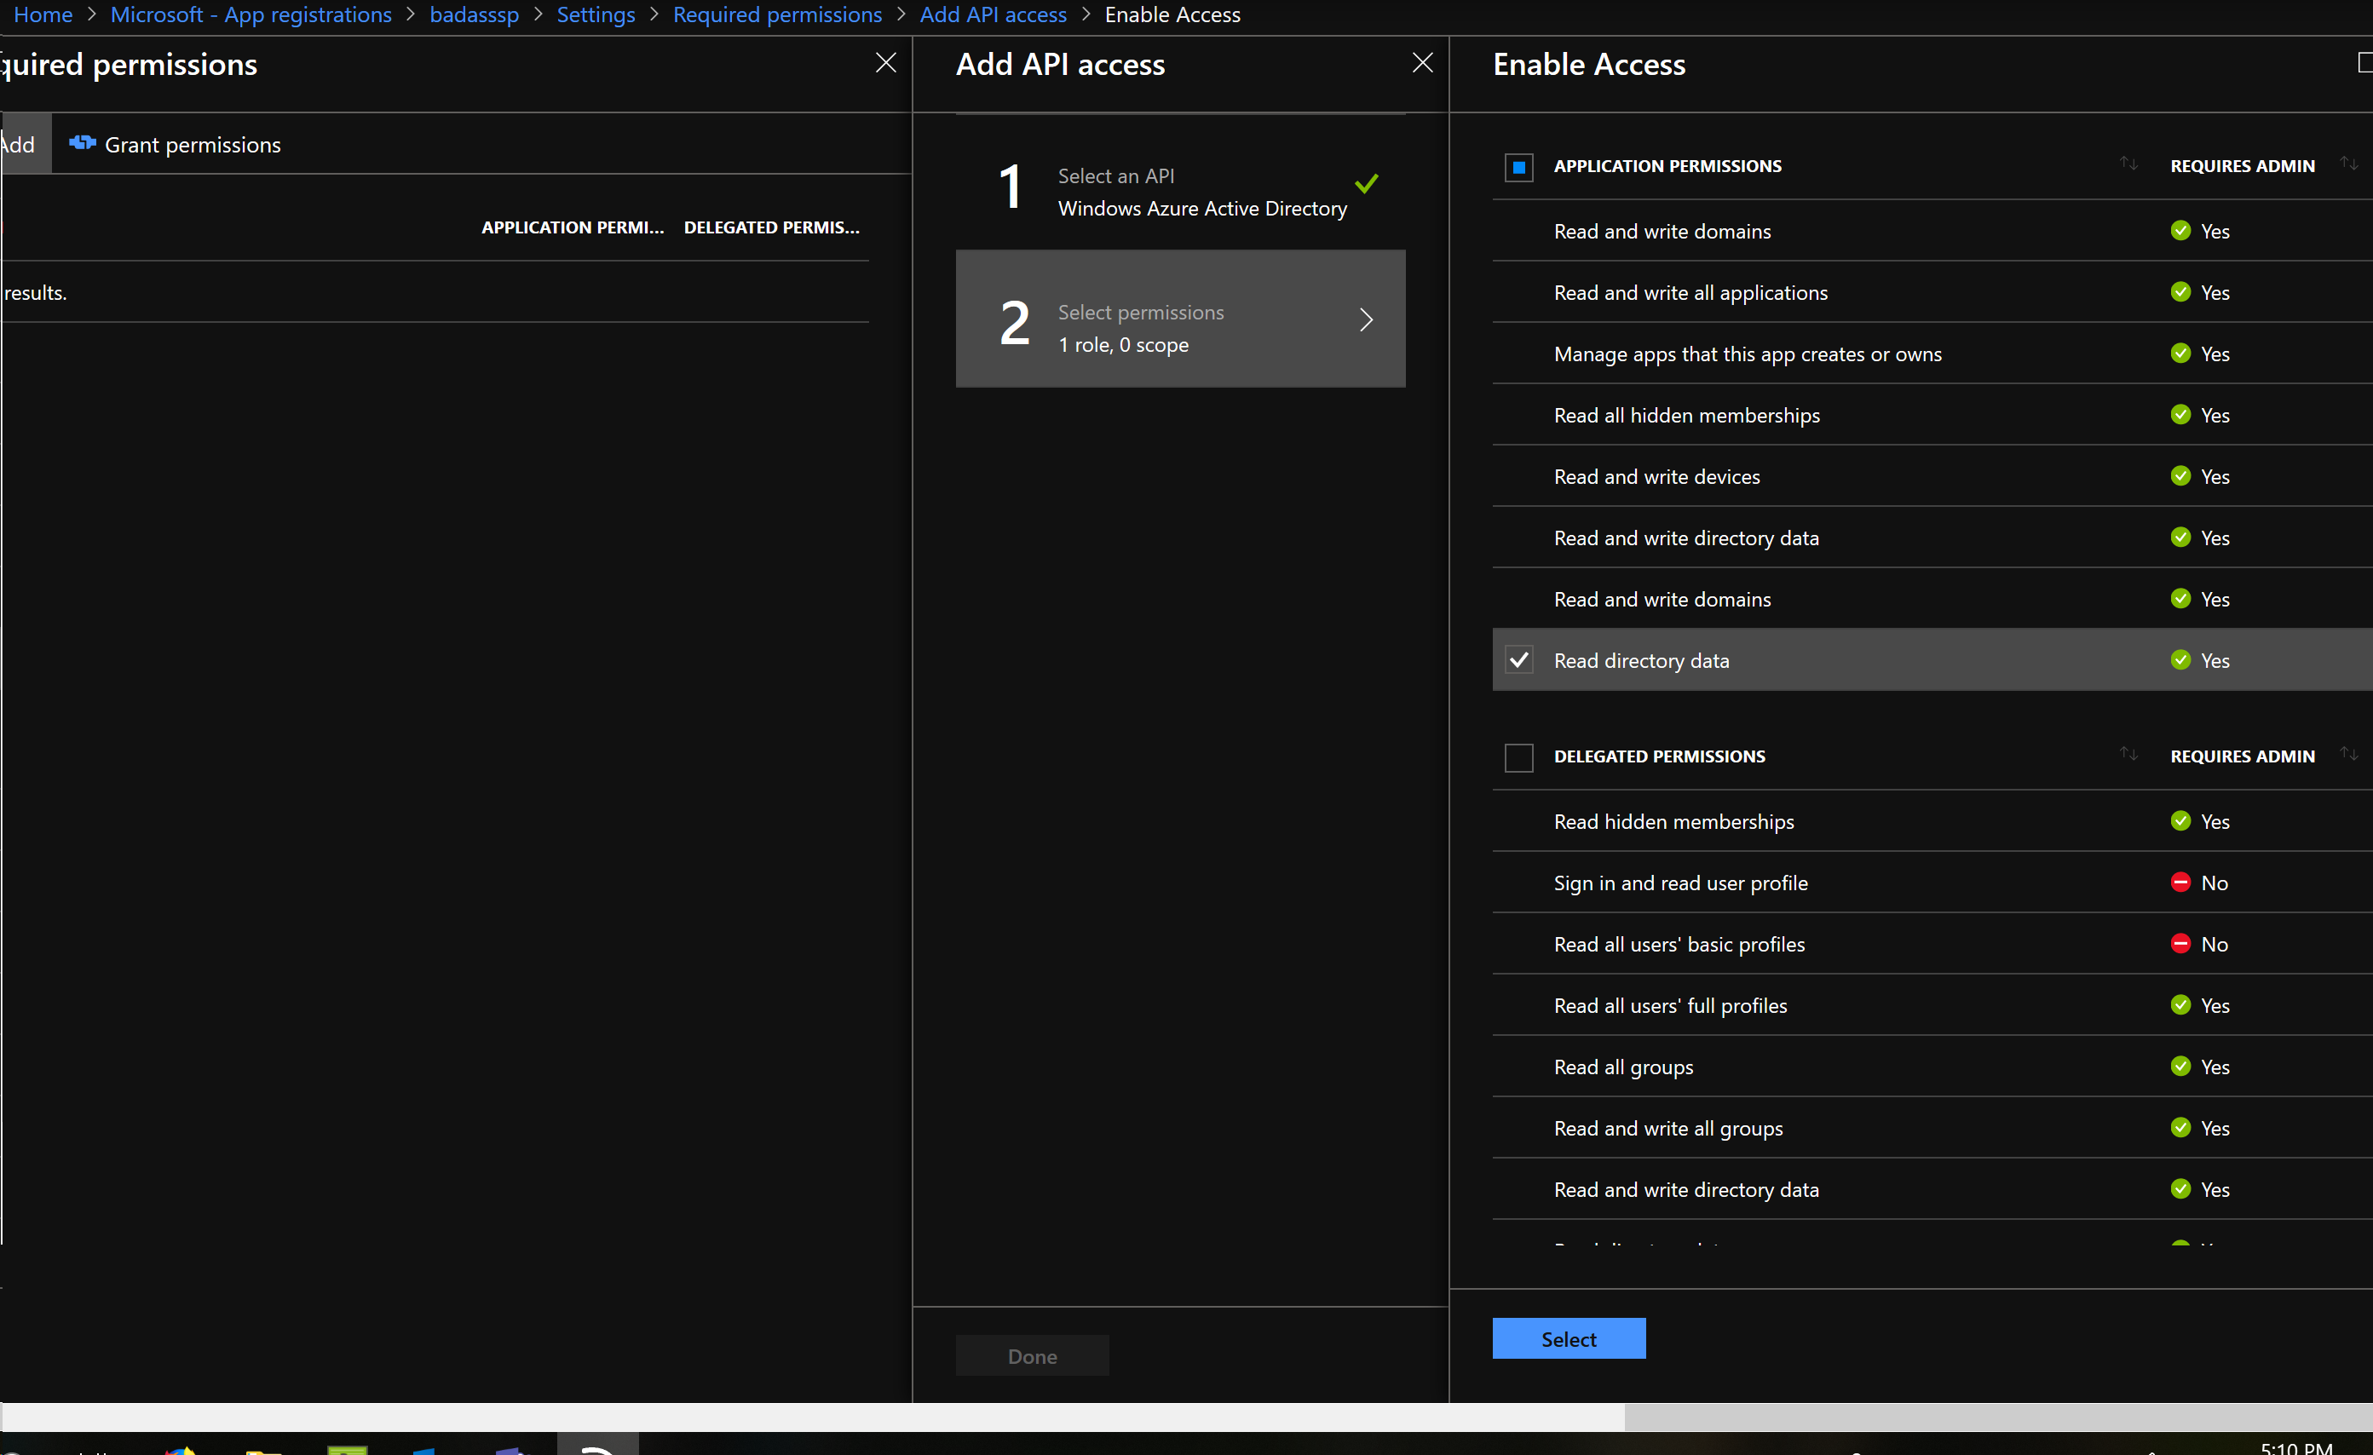Click Add on the Required permissions toolbar
Image resolution: width=2373 pixels, height=1455 pixels.
point(17,145)
